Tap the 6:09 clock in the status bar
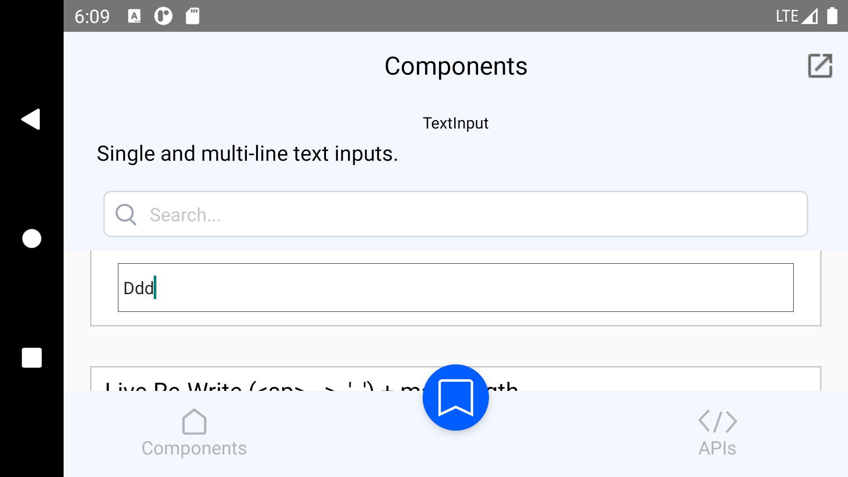 (x=92, y=16)
